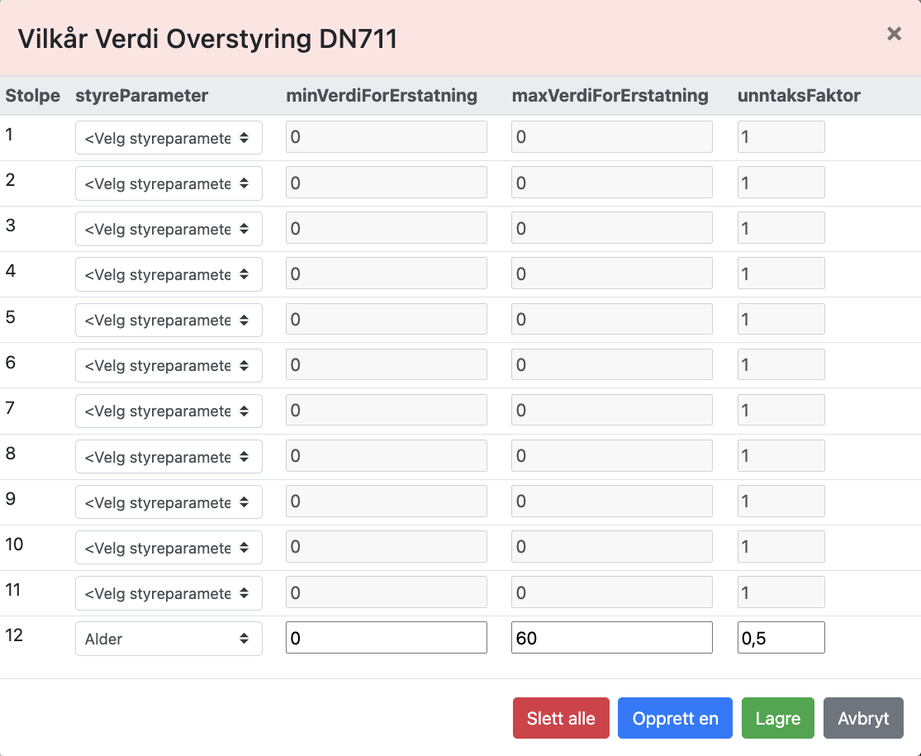The height and width of the screenshot is (756, 921).
Task: Click the unntaksFaktor field containing 0,5
Action: click(781, 638)
